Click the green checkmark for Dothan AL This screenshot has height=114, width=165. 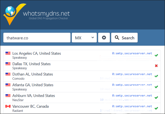pyautogui.click(x=156, y=76)
